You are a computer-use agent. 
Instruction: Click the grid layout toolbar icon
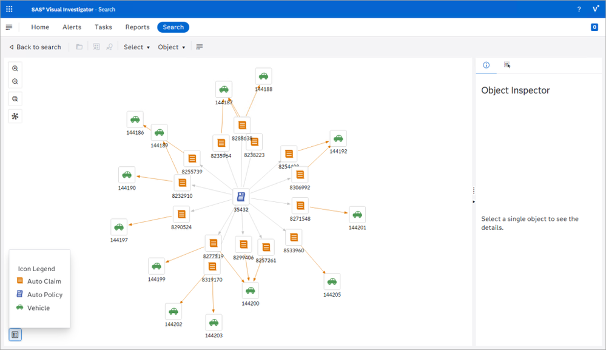pyautogui.click(x=96, y=47)
